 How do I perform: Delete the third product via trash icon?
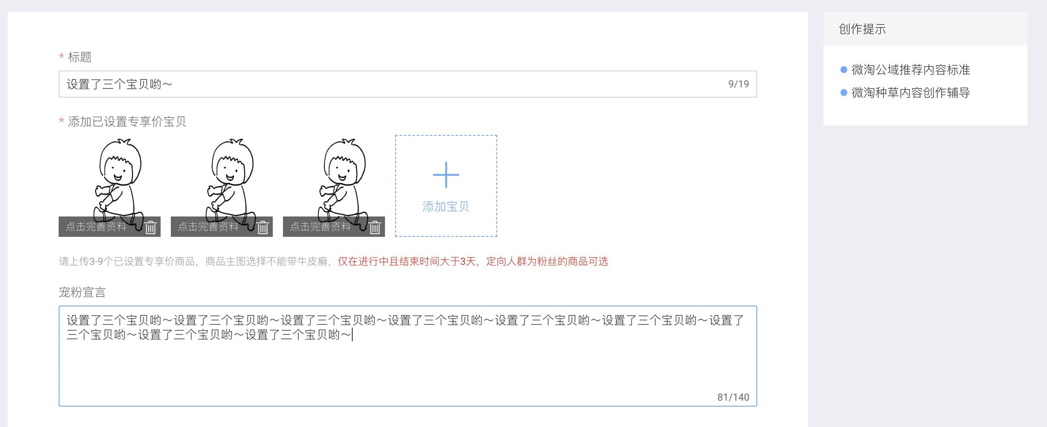click(x=375, y=228)
